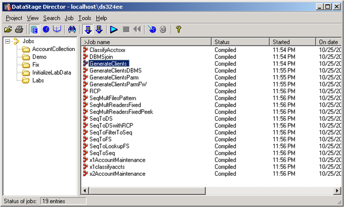Screen dimensions: 344x207
Task: Select the SeqToLookupFS job row
Action: point(109,146)
